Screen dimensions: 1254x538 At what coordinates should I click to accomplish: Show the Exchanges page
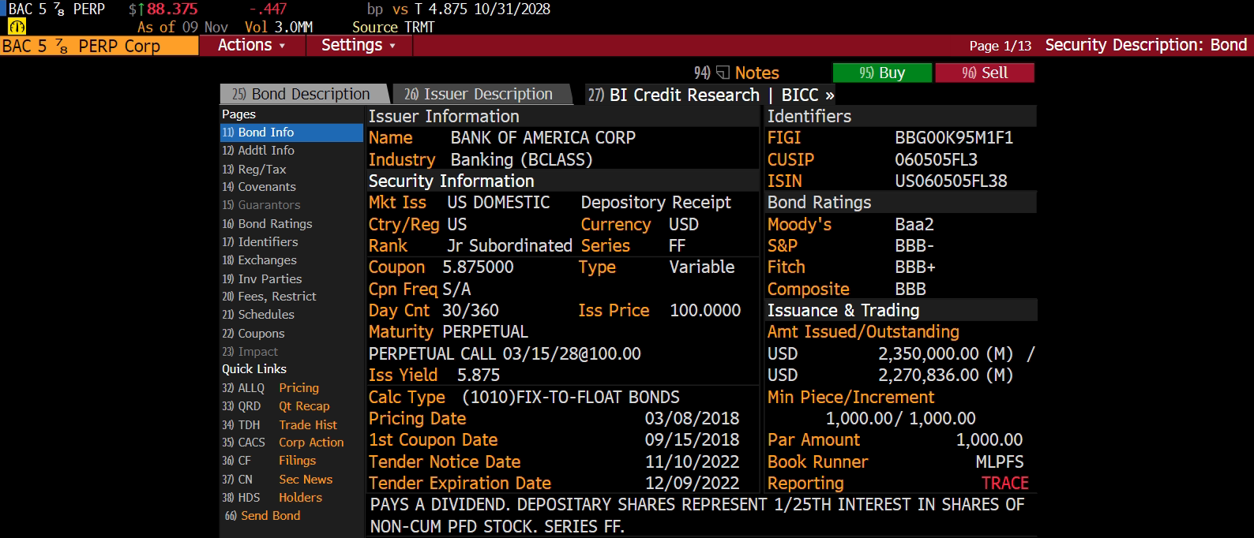pyautogui.click(x=291, y=260)
